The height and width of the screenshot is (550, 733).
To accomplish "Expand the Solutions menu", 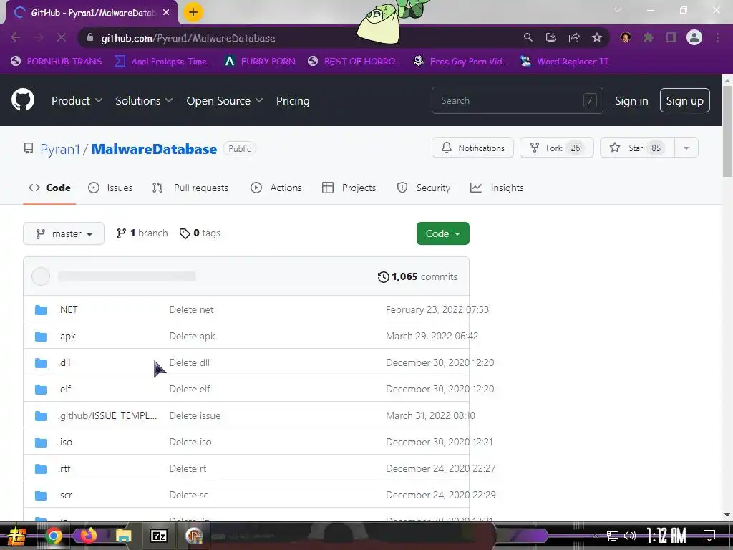I will coord(144,100).
